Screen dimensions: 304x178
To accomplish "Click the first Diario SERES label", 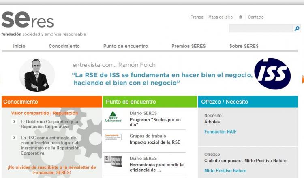I will (143, 113).
